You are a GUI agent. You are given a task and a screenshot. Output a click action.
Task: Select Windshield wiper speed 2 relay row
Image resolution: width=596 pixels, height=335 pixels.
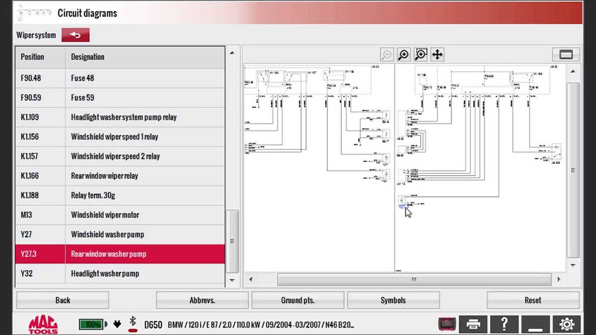[x=120, y=156]
